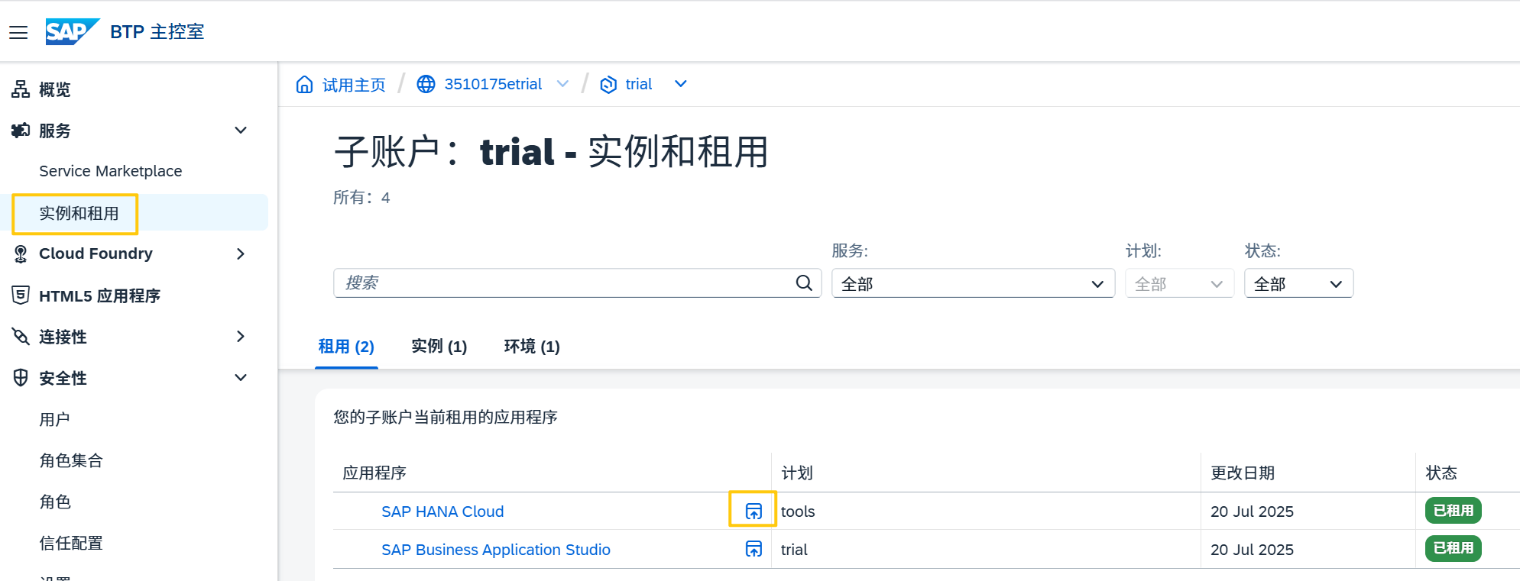The image size is (1520, 581).
Task: Open the 服务 filter dropdown
Action: (x=973, y=283)
